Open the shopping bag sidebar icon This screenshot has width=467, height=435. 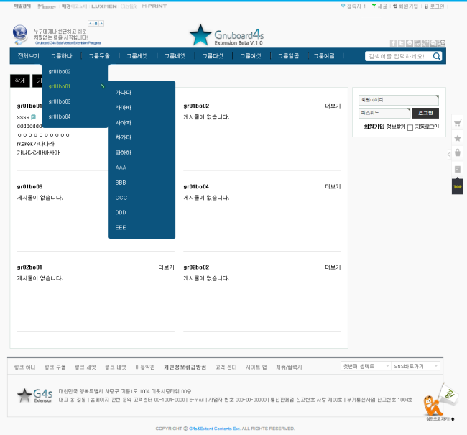(x=458, y=152)
